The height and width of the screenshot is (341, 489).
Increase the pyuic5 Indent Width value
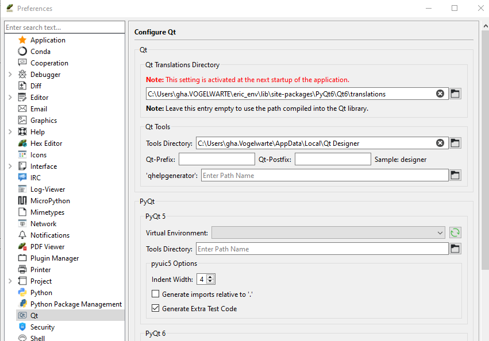[211, 277]
